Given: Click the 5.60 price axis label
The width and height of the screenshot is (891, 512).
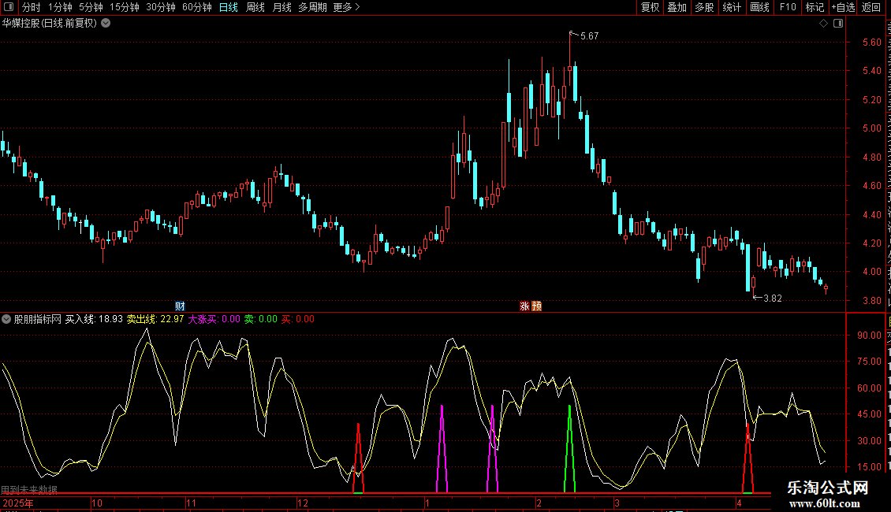Looking at the screenshot, I should click(871, 42).
